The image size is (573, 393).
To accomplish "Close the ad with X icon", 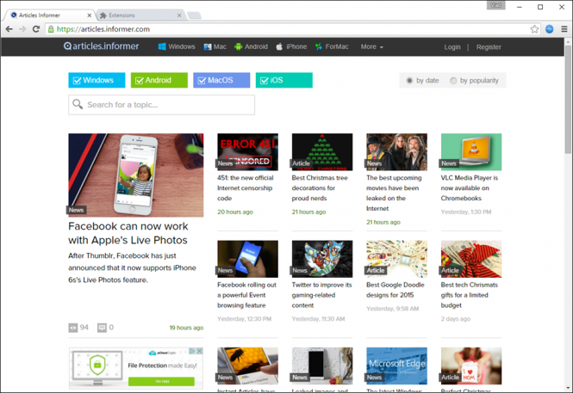I will tap(200, 351).
